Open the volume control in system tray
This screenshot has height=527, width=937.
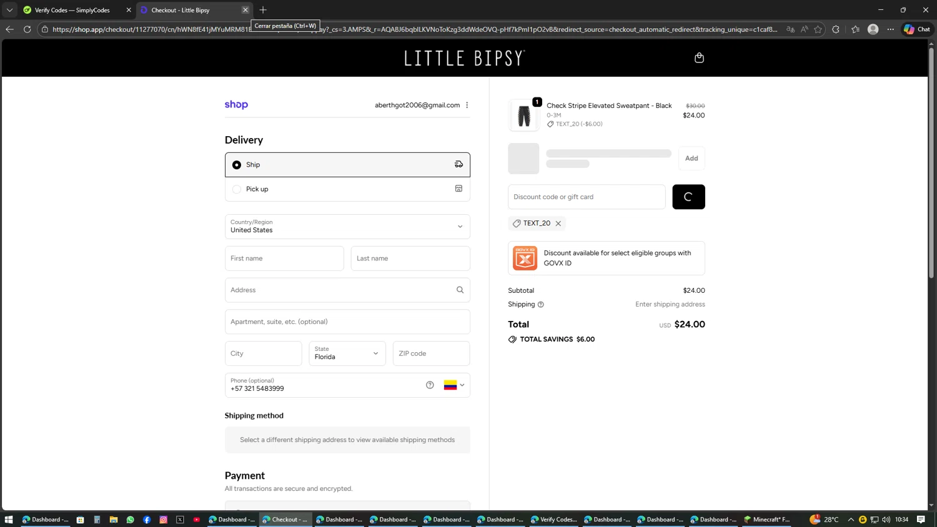pyautogui.click(x=886, y=520)
